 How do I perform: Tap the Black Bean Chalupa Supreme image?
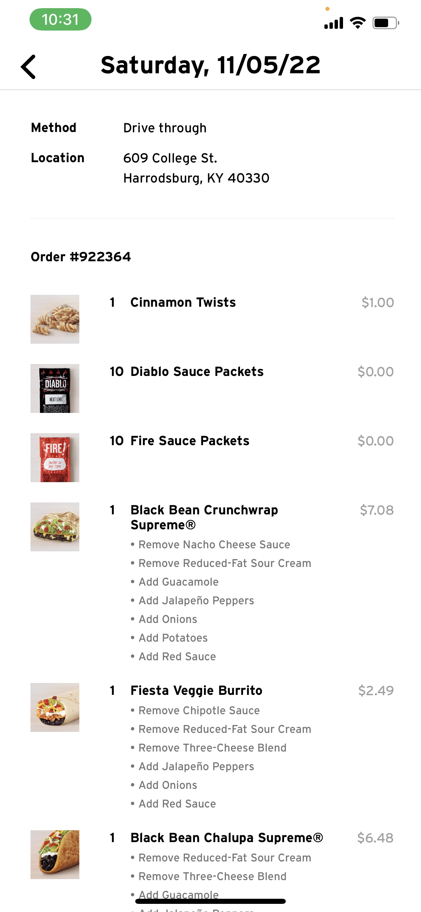(x=55, y=854)
